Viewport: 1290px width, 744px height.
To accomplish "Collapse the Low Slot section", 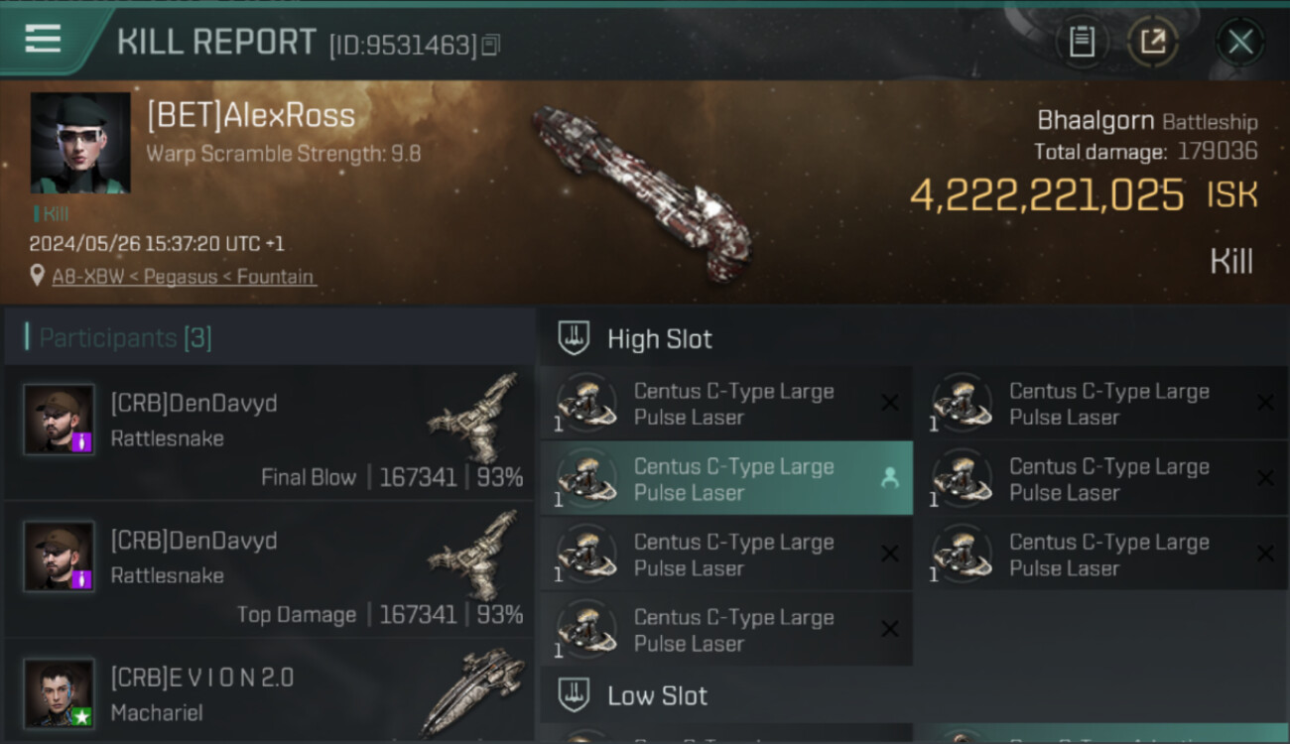I will click(657, 695).
